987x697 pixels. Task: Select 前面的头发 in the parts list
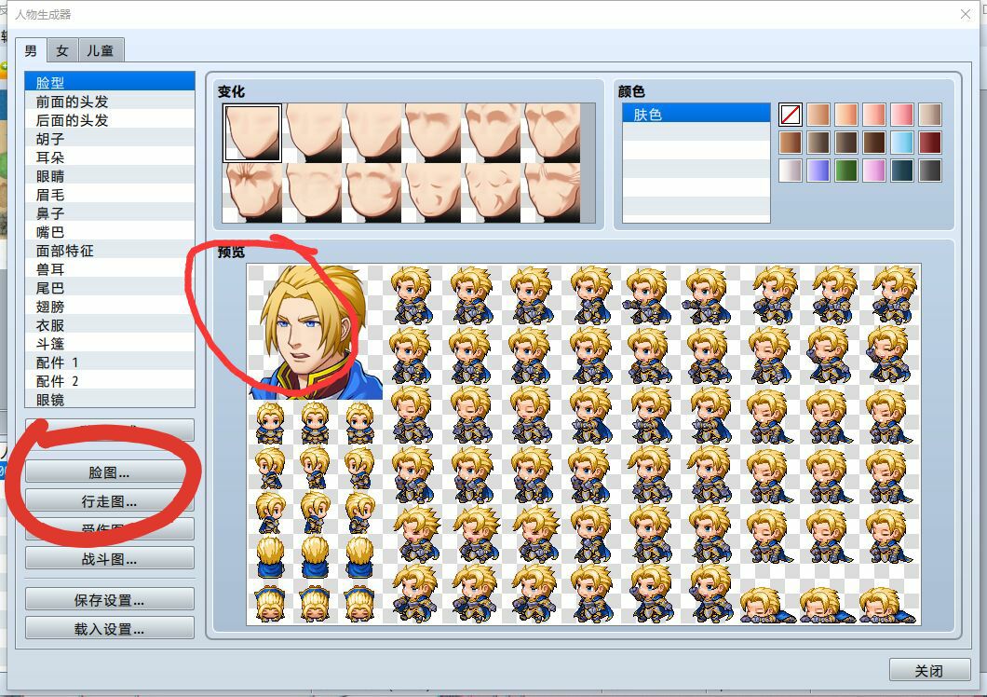[x=110, y=102]
